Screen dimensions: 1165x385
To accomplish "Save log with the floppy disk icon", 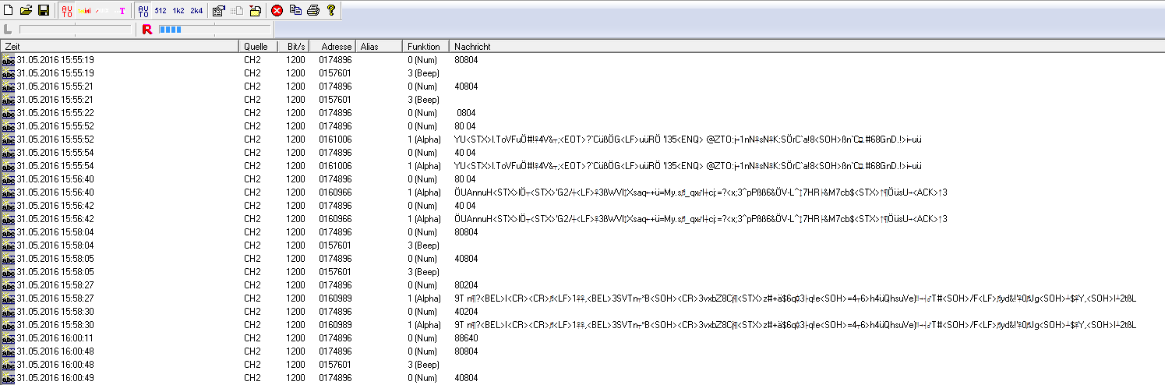I will tap(44, 10).
